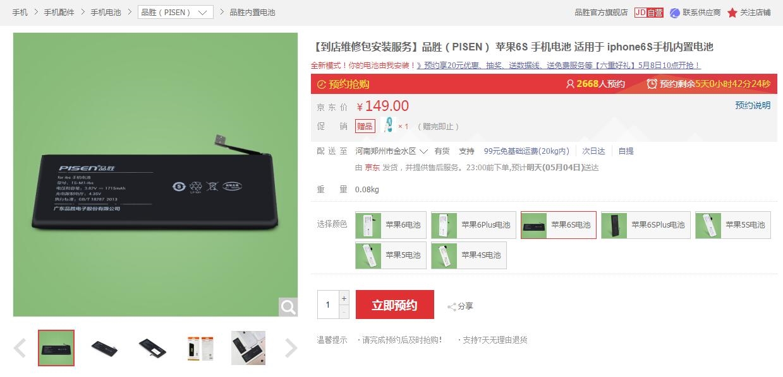Image resolution: width=783 pixels, height=377 pixels.
Task: Open the 预约说明 link
Action: coord(753,105)
